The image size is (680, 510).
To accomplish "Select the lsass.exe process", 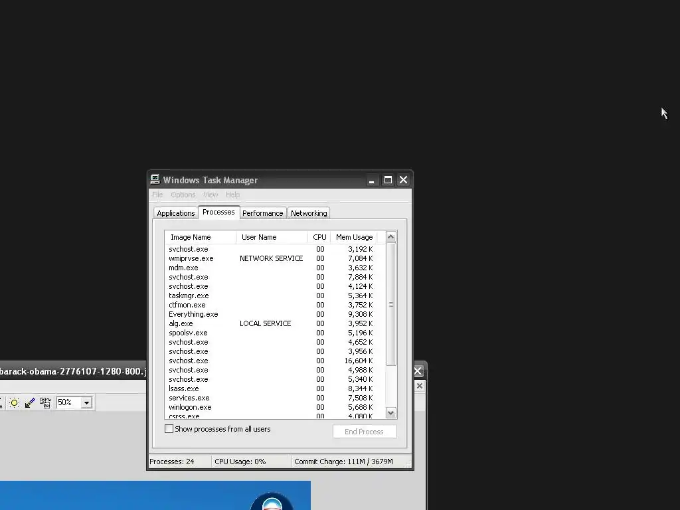I will tap(275, 388).
